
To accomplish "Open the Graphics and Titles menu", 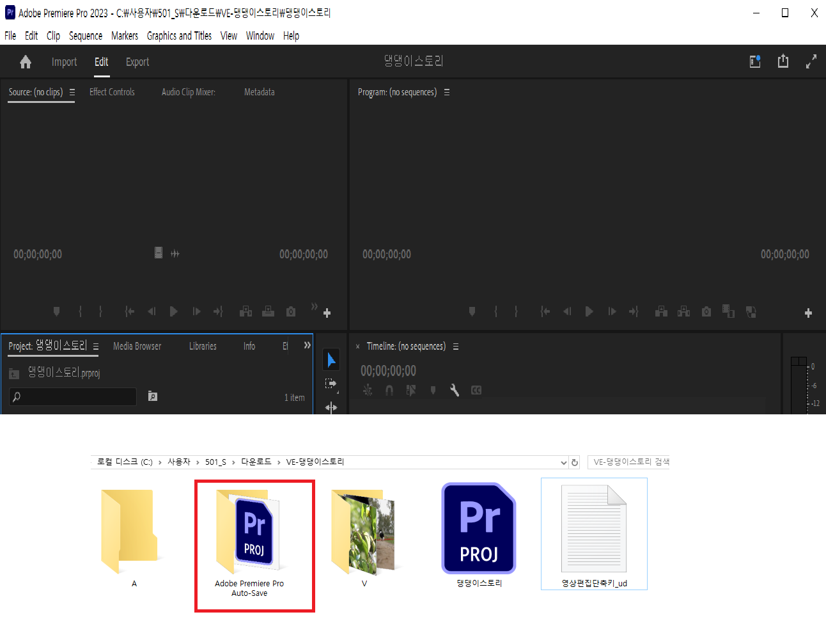I will point(179,36).
